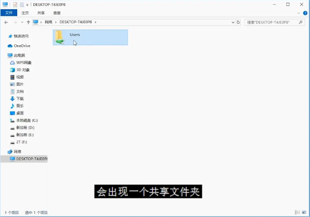Click the DESKTOP-T4JE0P8 breadcrumb segment
This screenshot has width=310, height=217.
pyautogui.click(x=76, y=22)
